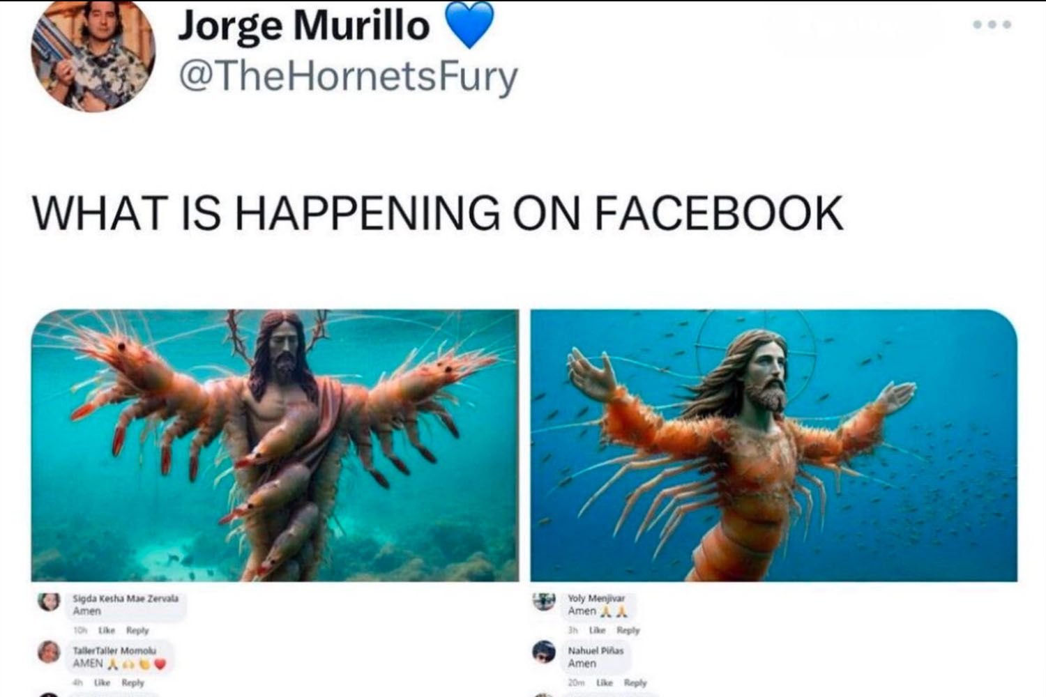This screenshot has height=697, width=1046.
Task: Like Nahuel Piñas's Amen comment
Action: tap(605, 682)
